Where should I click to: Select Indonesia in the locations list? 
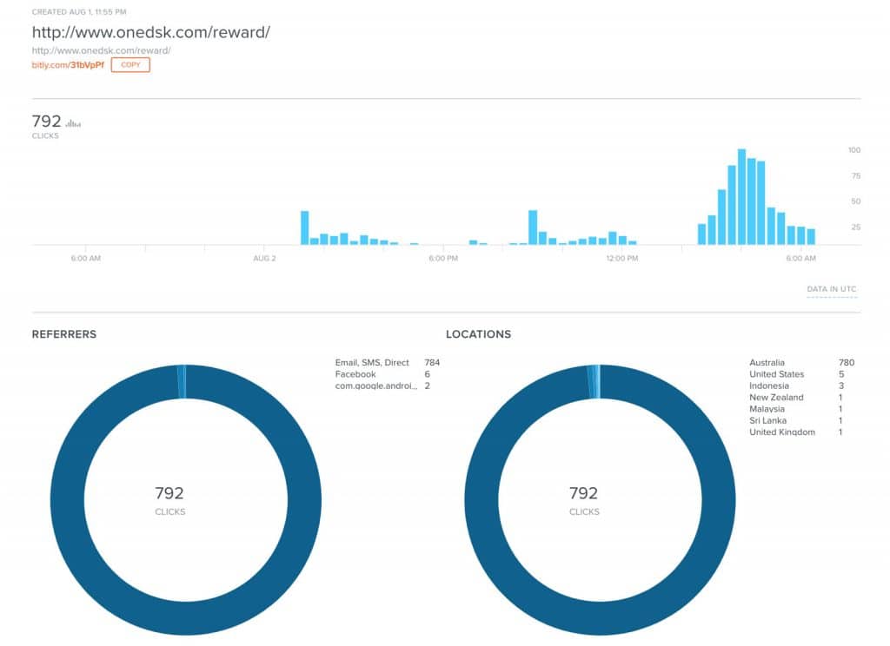point(769,386)
